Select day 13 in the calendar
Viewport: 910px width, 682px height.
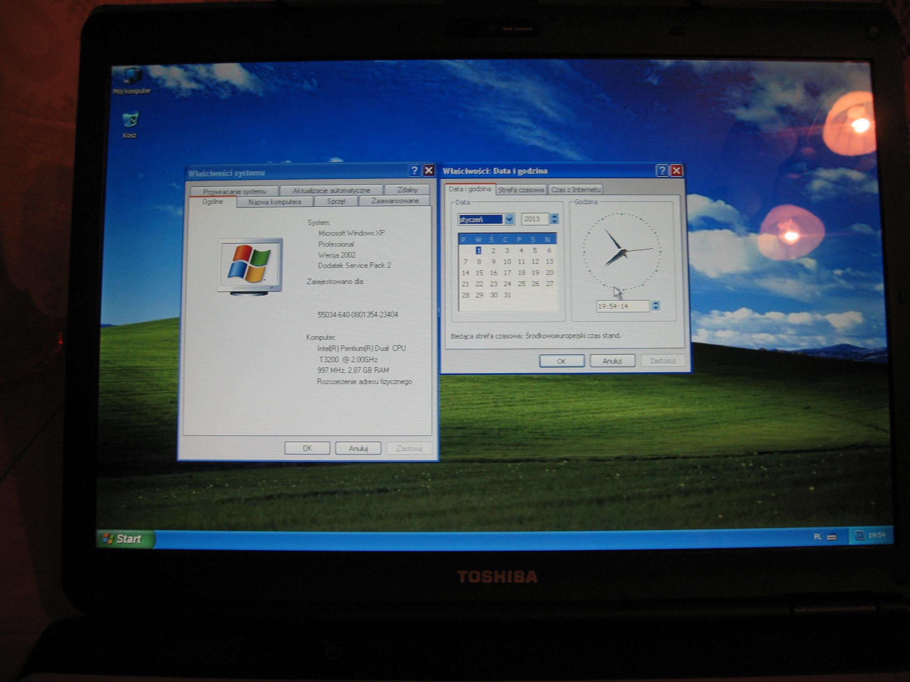549,261
